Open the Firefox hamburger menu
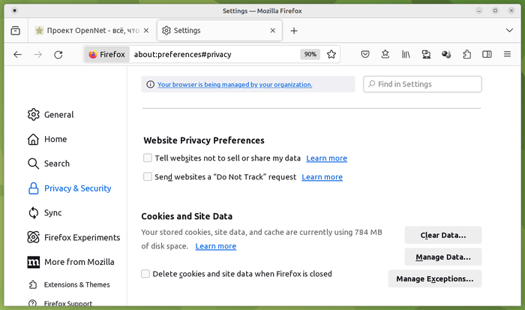525x310 pixels. (508, 54)
